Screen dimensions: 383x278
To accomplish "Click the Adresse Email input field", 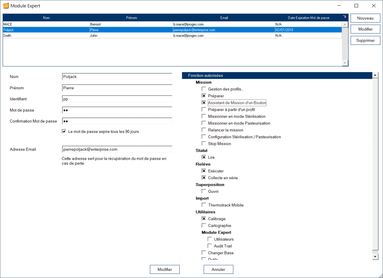I will [x=117, y=149].
